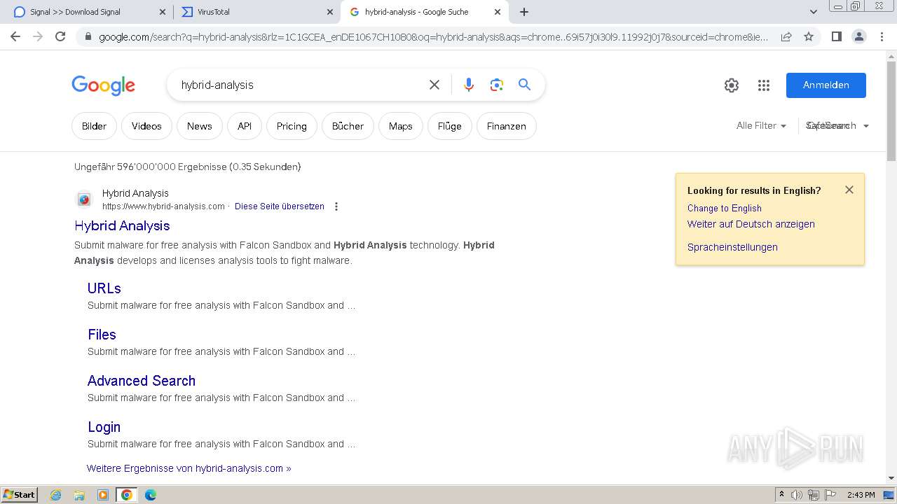
Task: Share this page via the address bar icon
Action: pyautogui.click(x=786, y=36)
